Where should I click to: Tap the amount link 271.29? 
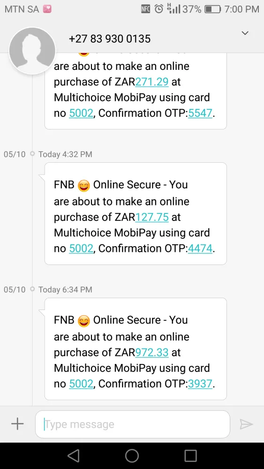(x=152, y=82)
